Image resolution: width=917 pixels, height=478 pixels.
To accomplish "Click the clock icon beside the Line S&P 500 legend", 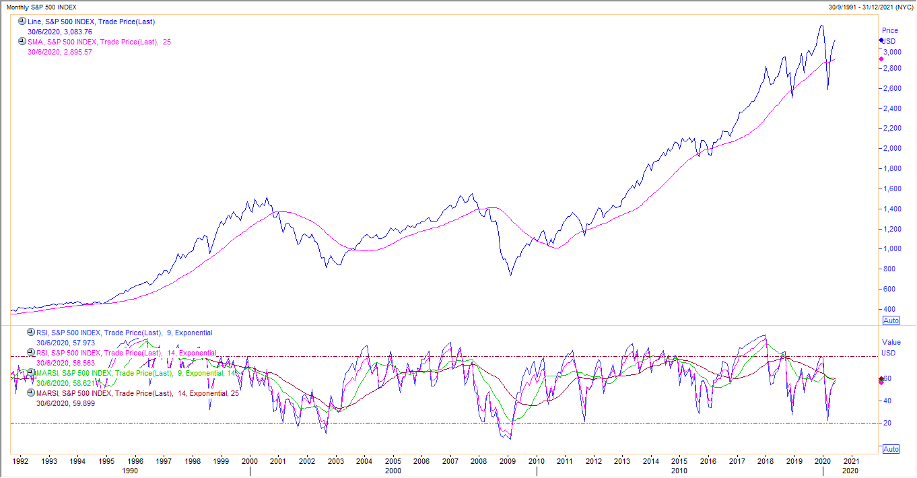I will tap(22, 22).
